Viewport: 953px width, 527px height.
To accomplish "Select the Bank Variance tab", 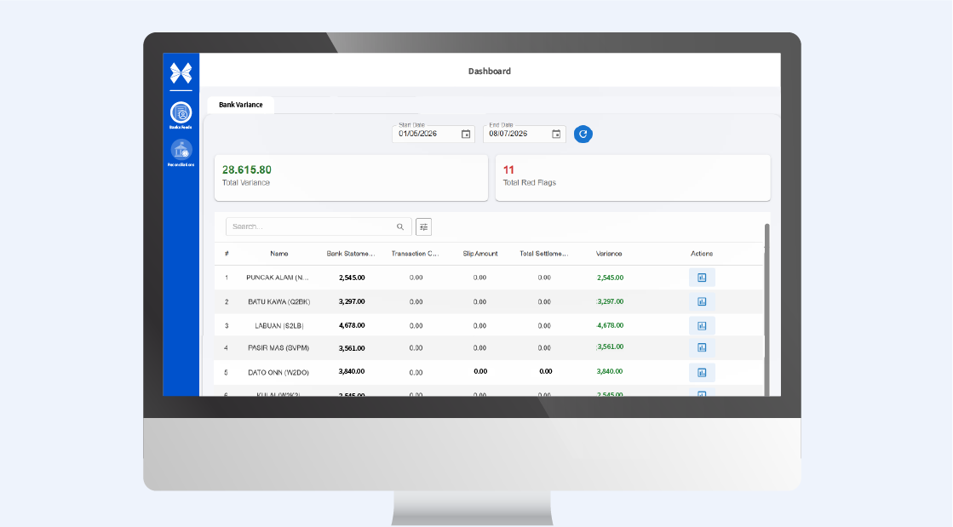I will coord(241,105).
